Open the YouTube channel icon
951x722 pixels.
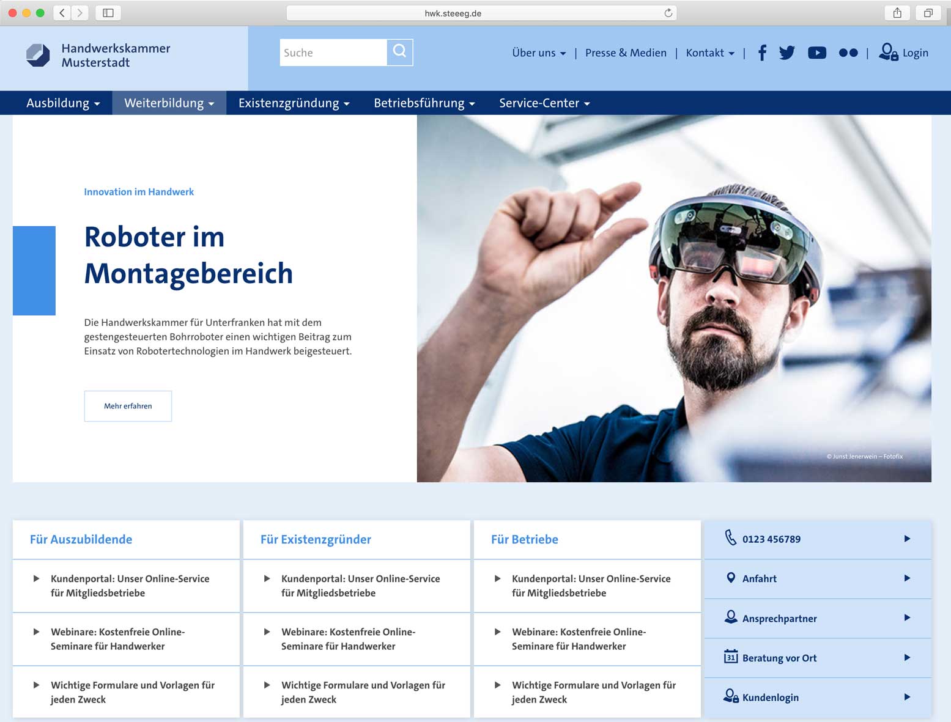point(816,53)
